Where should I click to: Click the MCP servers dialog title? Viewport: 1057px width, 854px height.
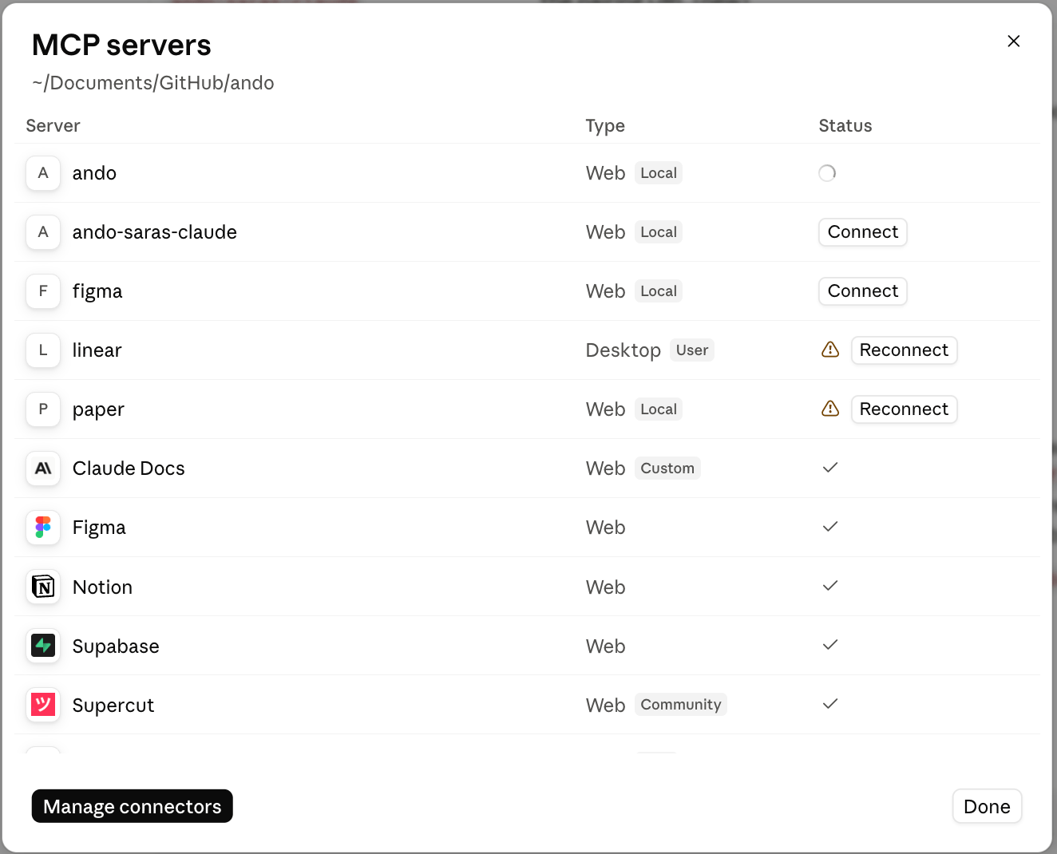click(121, 45)
